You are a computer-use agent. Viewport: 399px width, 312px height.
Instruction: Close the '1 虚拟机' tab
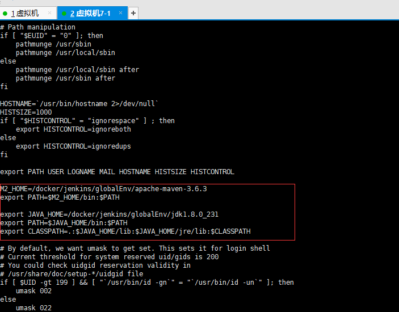click(x=49, y=12)
